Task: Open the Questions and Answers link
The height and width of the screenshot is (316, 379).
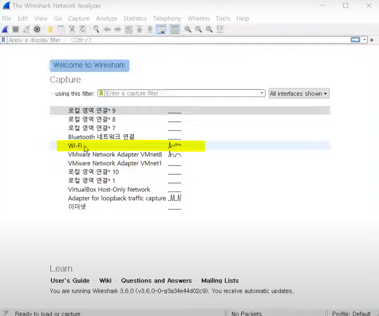Action: pyautogui.click(x=156, y=281)
